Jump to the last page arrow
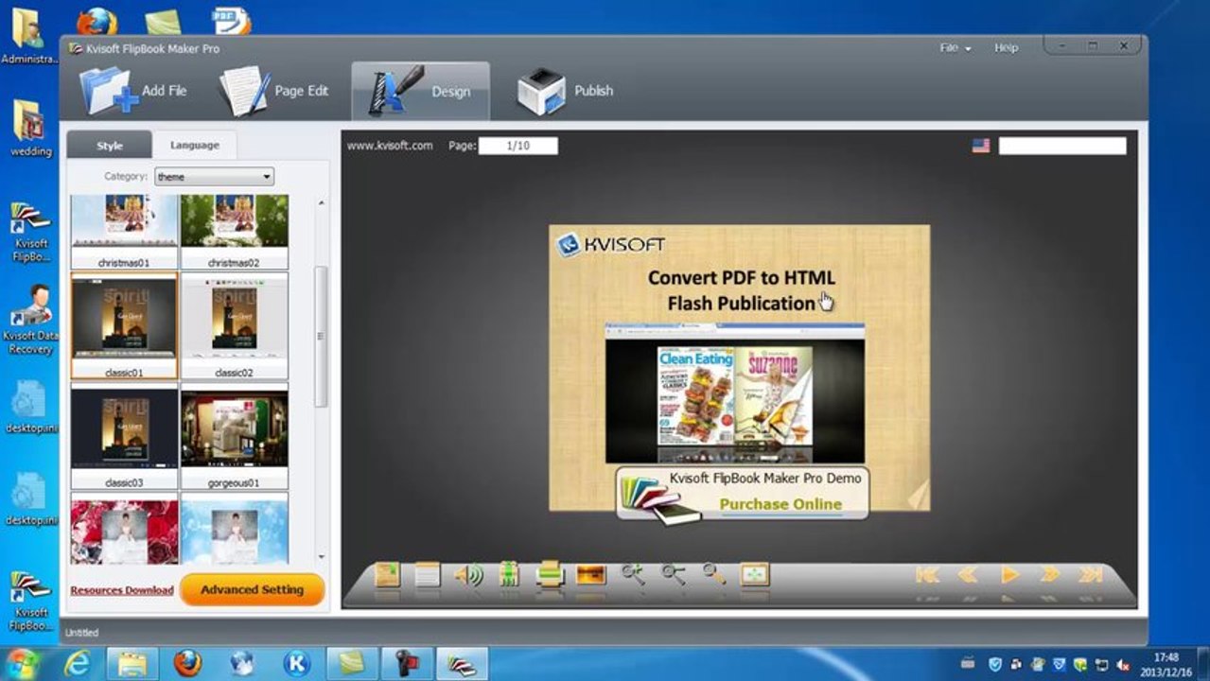The height and width of the screenshot is (681, 1210). point(1091,574)
